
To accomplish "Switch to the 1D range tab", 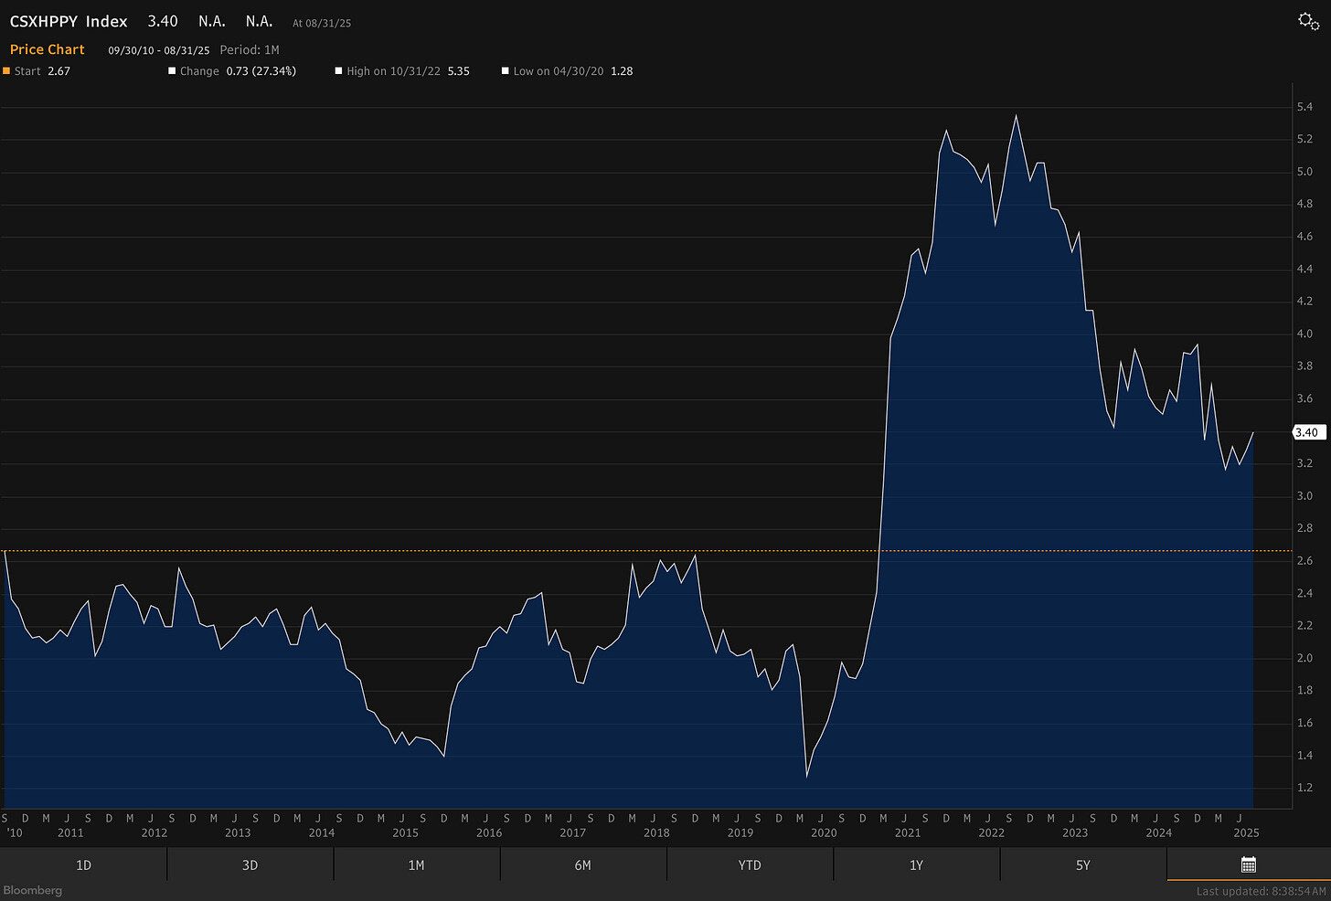I will (83, 864).
